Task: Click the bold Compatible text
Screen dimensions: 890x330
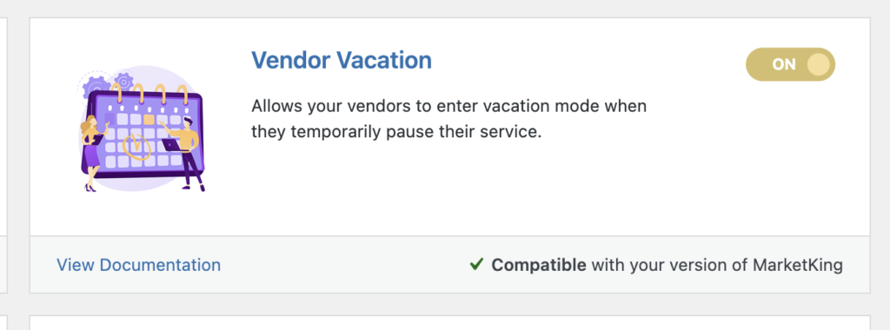Action: [x=539, y=265]
